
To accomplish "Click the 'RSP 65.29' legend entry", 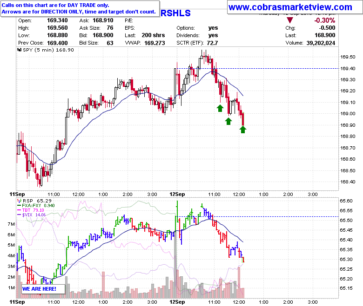I will coord(37,201).
